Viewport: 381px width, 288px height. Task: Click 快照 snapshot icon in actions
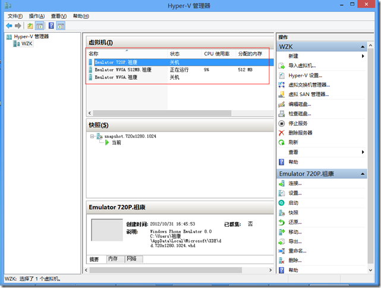pos(281,213)
